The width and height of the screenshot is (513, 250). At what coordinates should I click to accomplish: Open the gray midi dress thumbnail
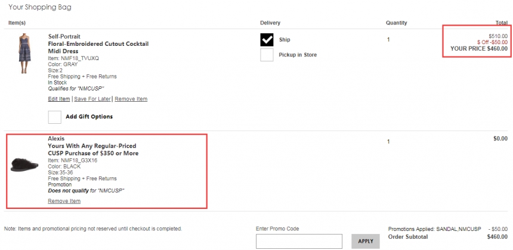pyautogui.click(x=24, y=53)
